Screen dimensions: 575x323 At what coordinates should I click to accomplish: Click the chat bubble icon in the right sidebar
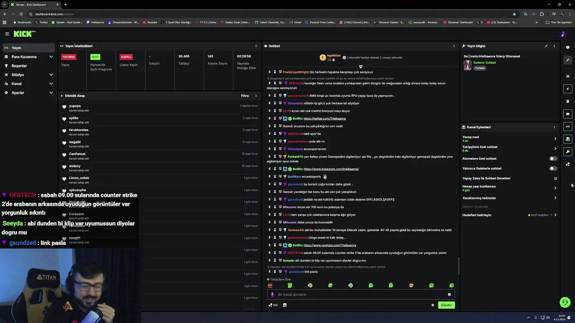(568, 114)
